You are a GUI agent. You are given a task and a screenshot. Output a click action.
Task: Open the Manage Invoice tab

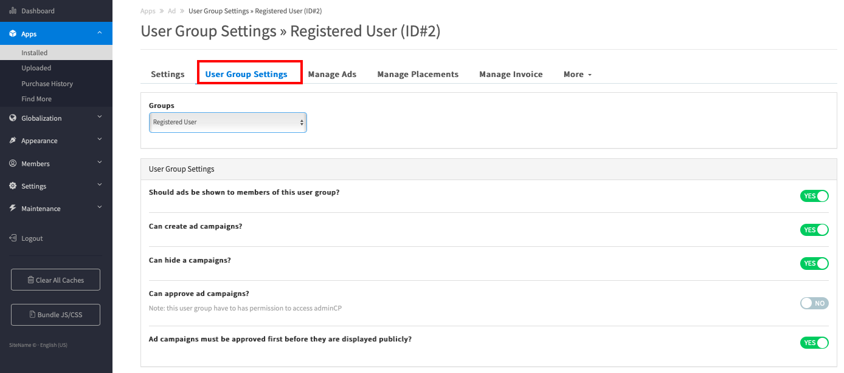point(511,74)
